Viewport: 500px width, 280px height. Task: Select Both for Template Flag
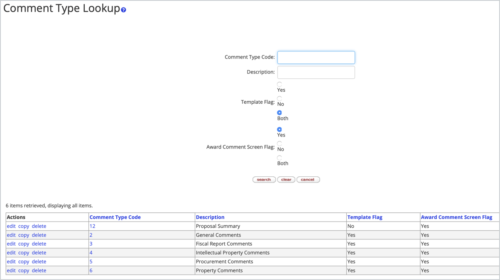pos(279,113)
